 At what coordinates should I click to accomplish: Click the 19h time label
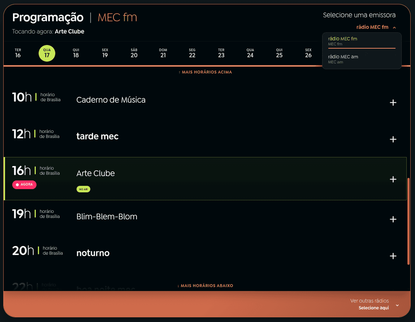click(x=21, y=214)
